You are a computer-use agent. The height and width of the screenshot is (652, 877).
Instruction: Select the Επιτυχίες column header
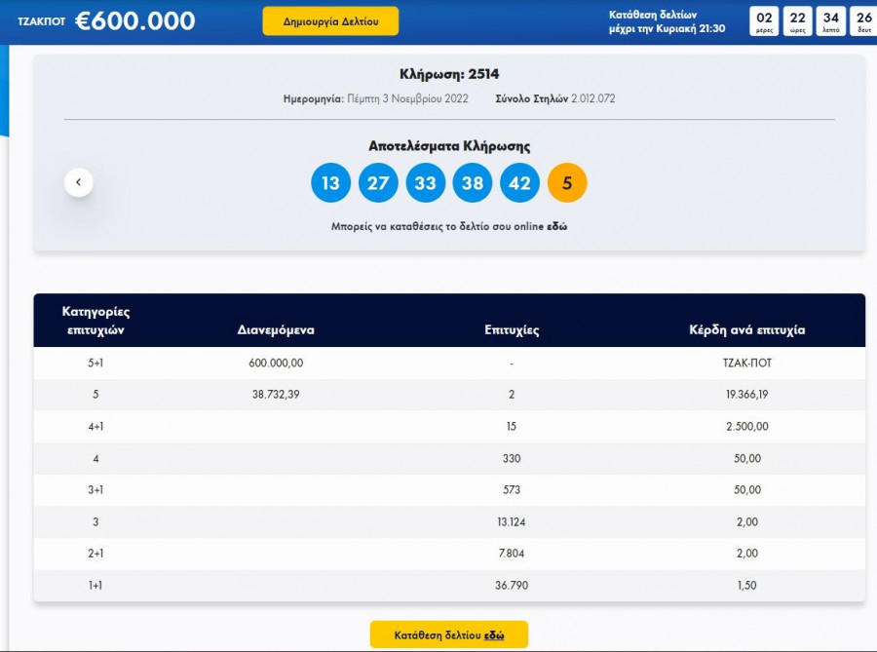[512, 330]
